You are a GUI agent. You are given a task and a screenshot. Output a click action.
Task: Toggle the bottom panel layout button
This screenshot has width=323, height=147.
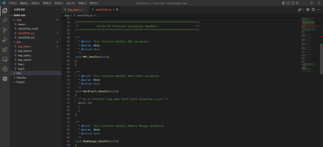click(x=288, y=3)
